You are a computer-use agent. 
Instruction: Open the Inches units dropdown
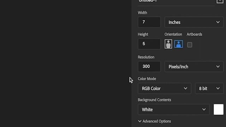(x=194, y=22)
